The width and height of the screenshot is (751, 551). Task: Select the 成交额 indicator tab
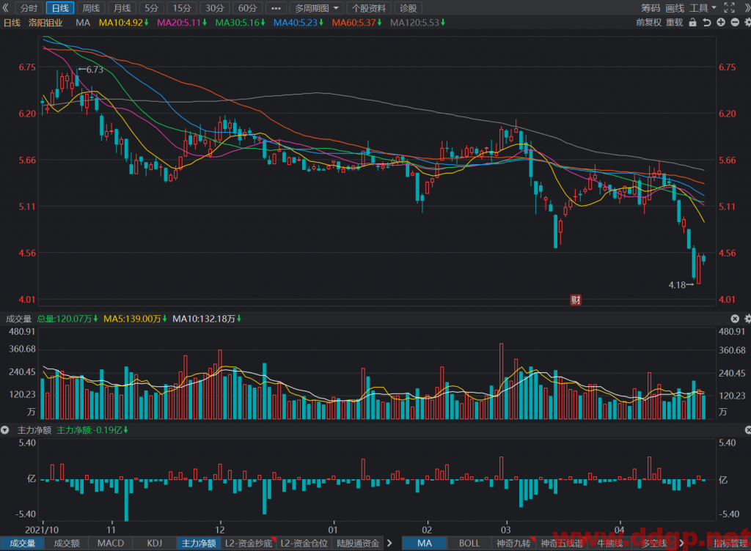(67, 544)
